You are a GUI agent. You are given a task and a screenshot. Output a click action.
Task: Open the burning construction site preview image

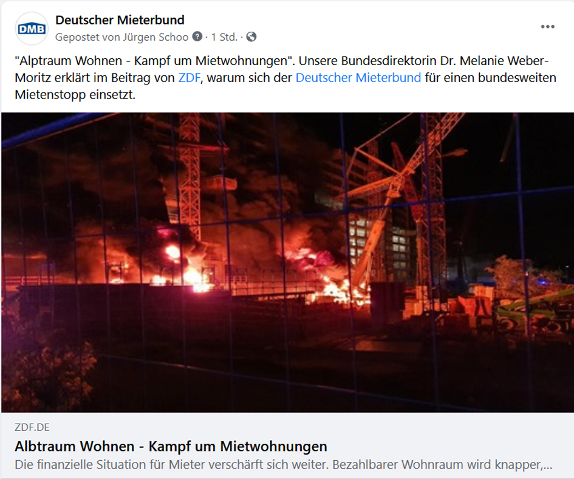pos(287,263)
